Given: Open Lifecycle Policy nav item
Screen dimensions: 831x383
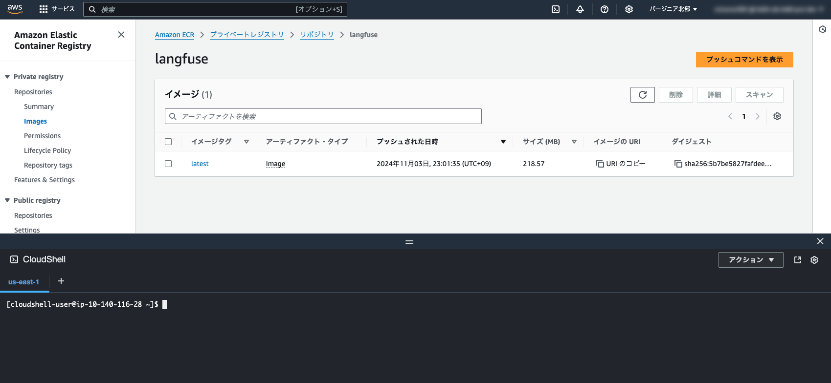Looking at the screenshot, I should (47, 150).
